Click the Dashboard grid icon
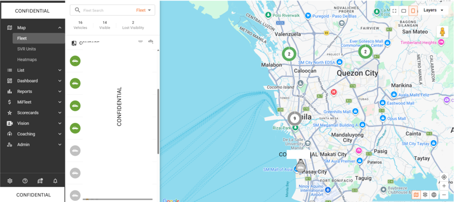Image resolution: width=454 pixels, height=202 pixels. pos(10,81)
